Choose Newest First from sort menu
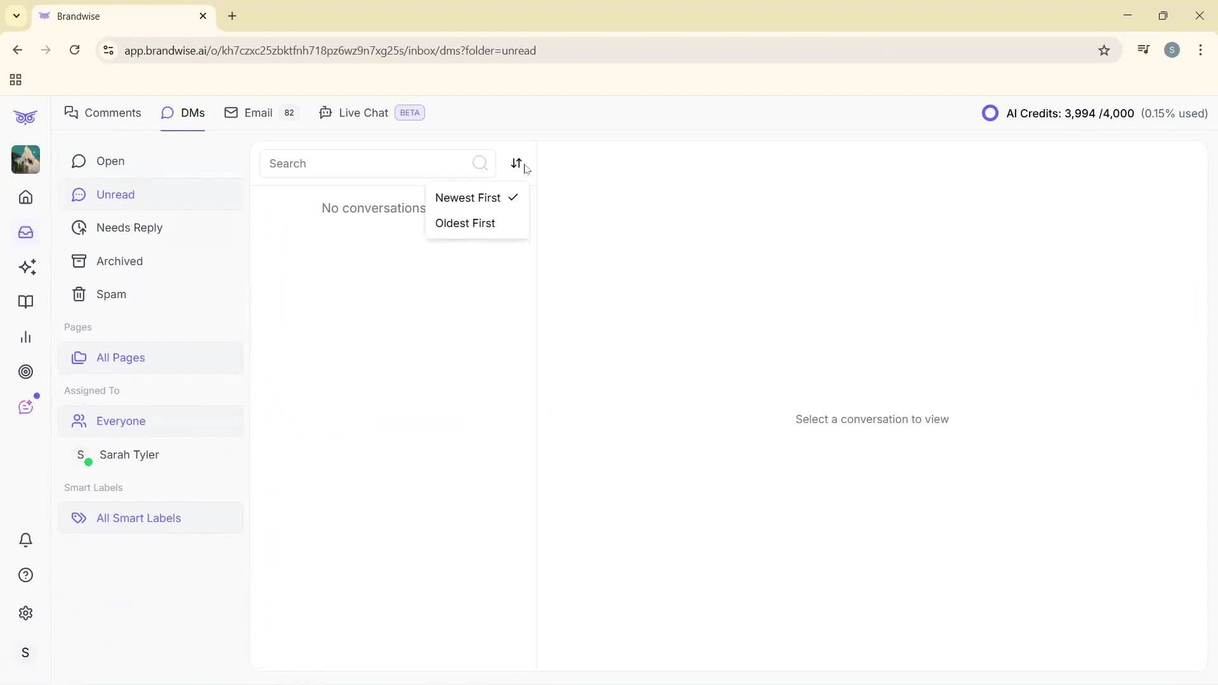The height and width of the screenshot is (685, 1218). point(468,197)
